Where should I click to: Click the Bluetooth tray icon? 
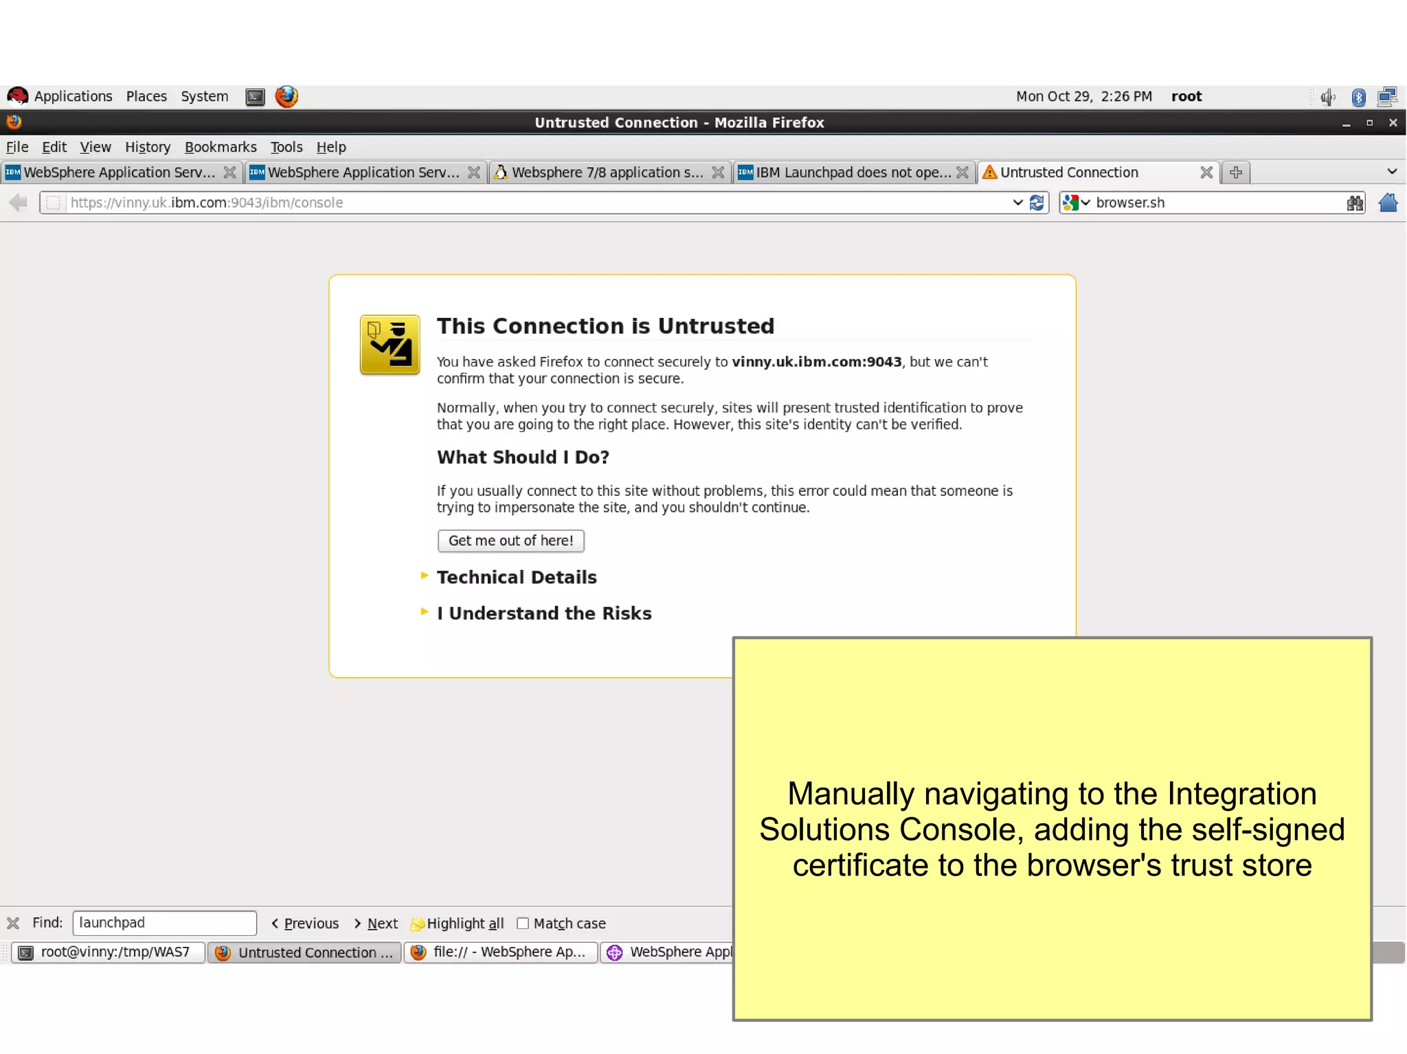(1358, 97)
